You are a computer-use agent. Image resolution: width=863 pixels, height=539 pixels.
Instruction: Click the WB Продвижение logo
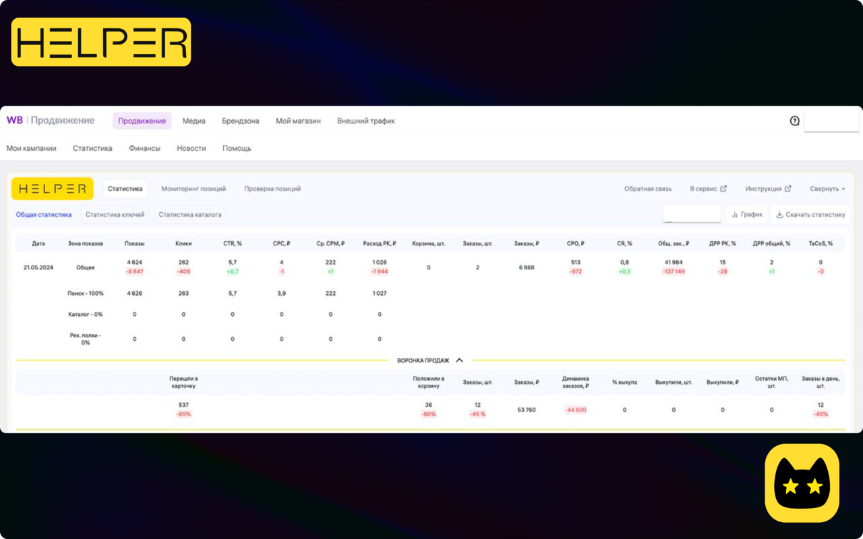click(x=51, y=121)
